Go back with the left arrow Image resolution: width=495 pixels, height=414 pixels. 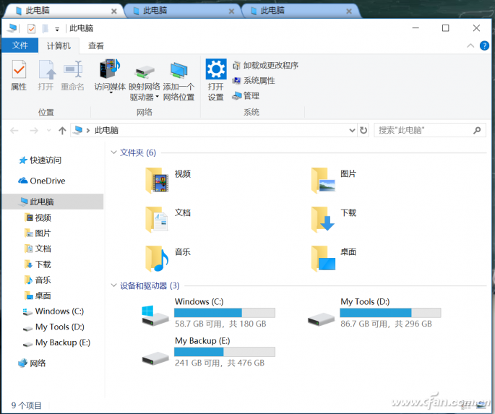[x=14, y=130]
